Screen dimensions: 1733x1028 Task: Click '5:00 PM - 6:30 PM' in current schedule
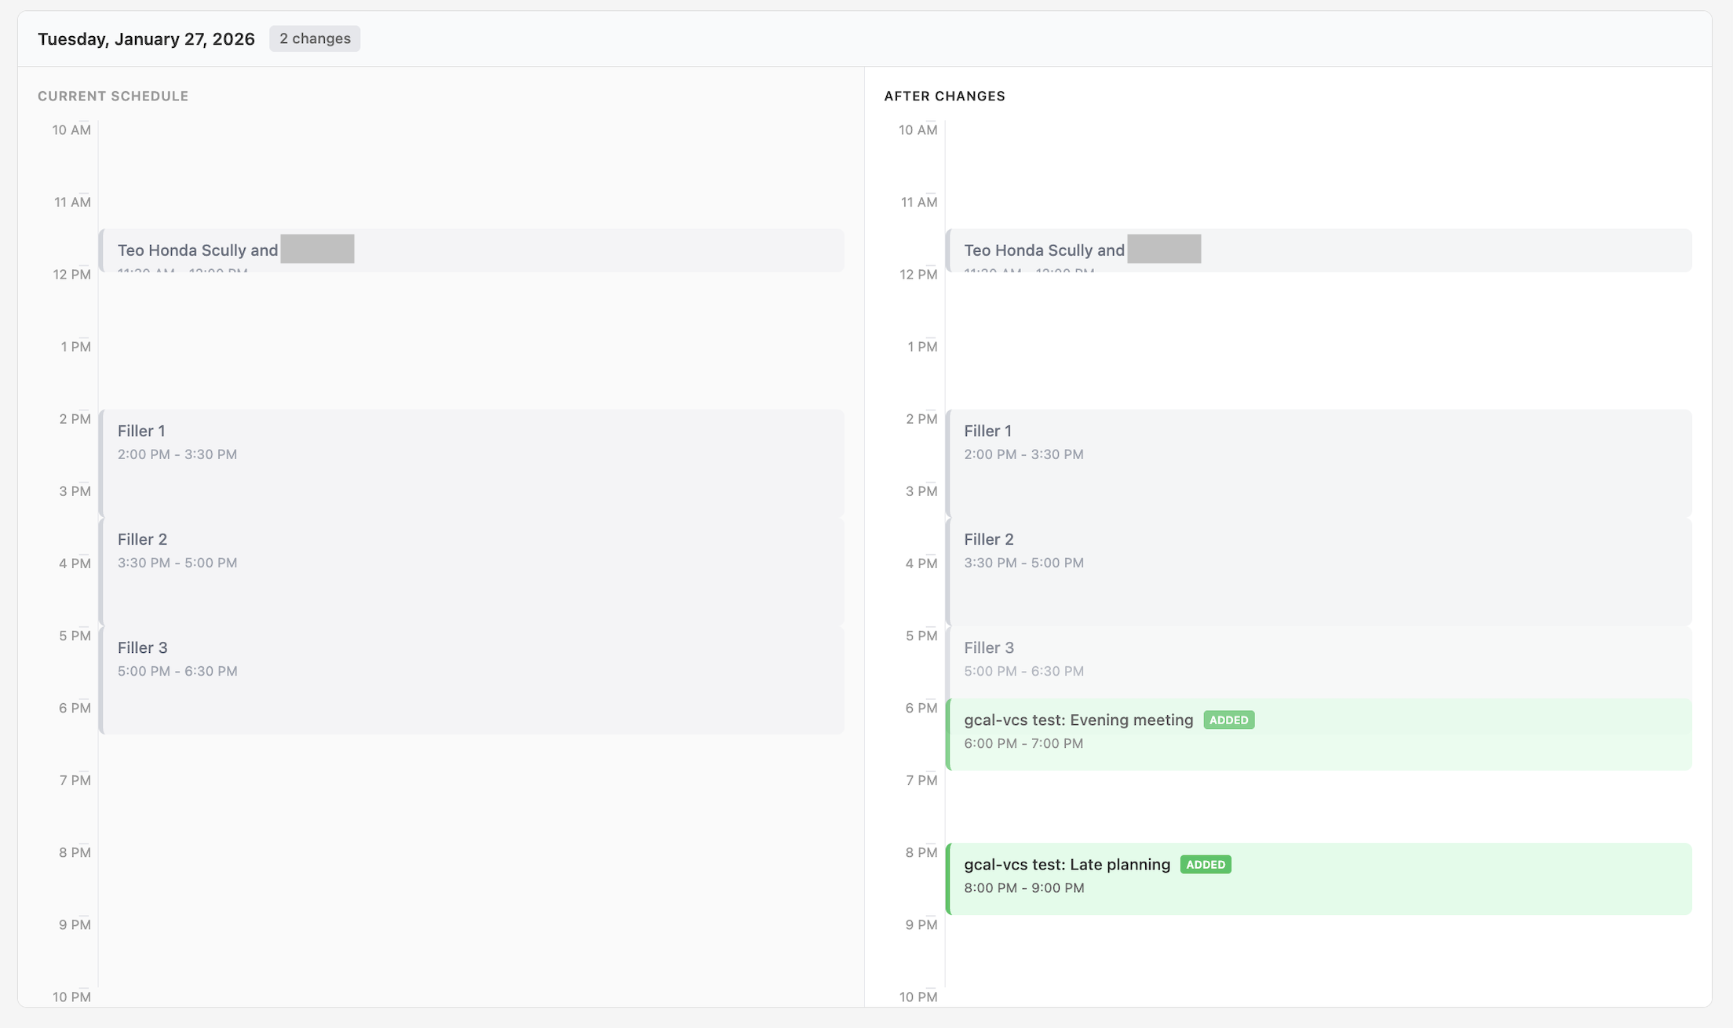[177, 671]
